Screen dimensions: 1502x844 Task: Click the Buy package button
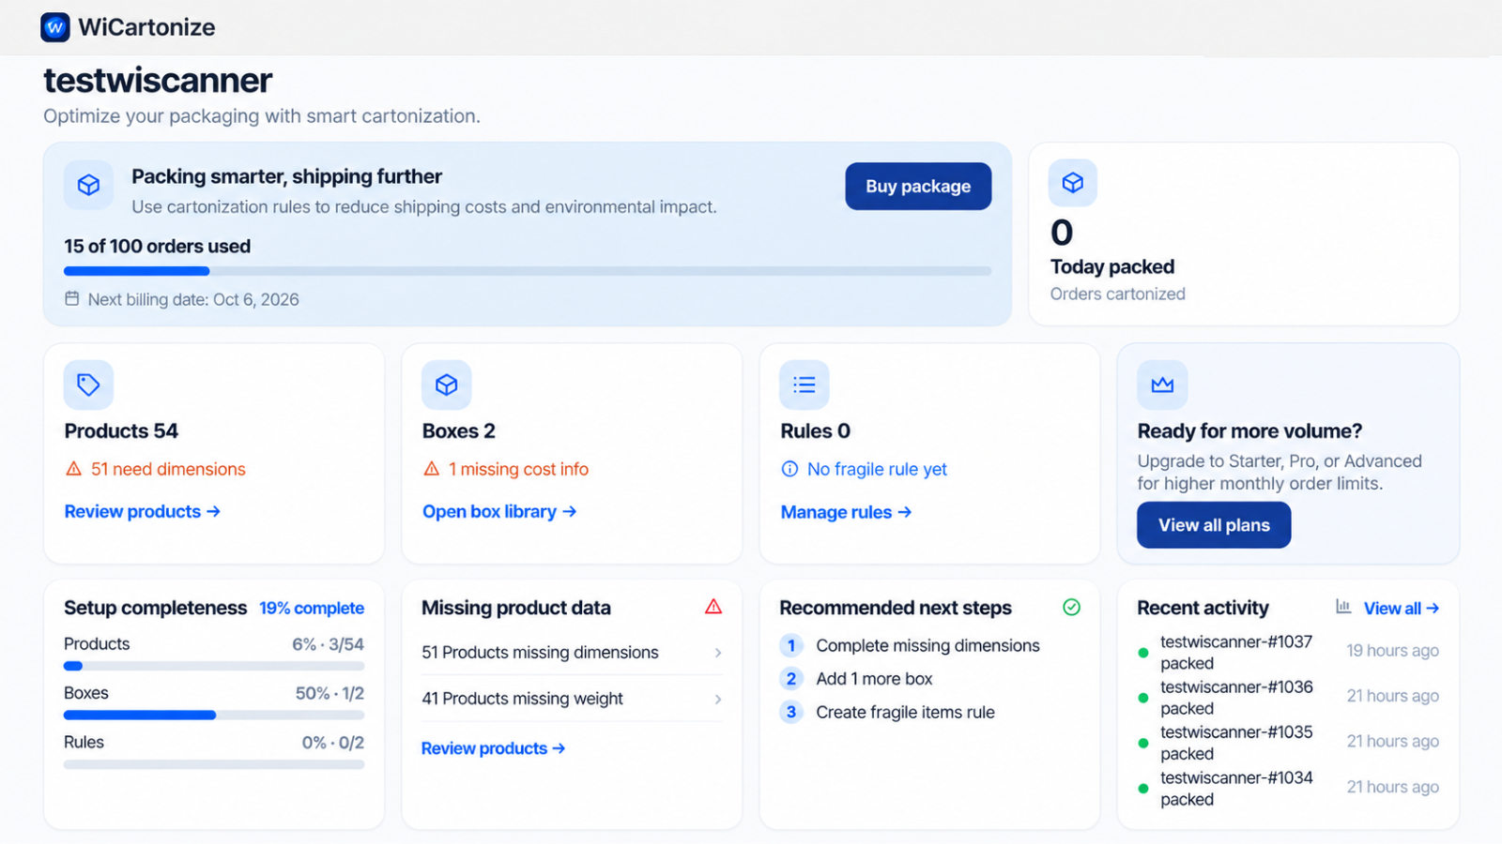click(x=918, y=186)
